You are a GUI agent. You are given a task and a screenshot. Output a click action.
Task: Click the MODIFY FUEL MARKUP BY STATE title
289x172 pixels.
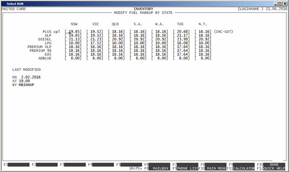[143, 13]
